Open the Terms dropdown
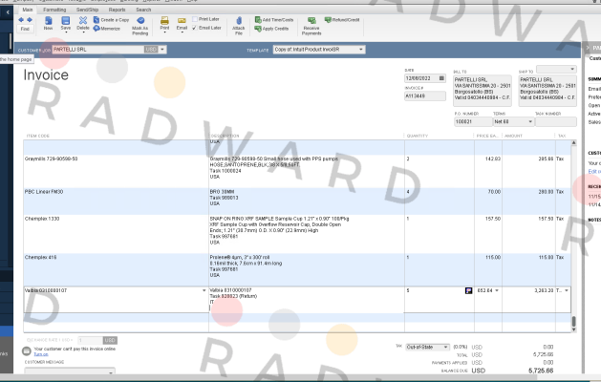The height and width of the screenshot is (382, 601). click(x=530, y=121)
